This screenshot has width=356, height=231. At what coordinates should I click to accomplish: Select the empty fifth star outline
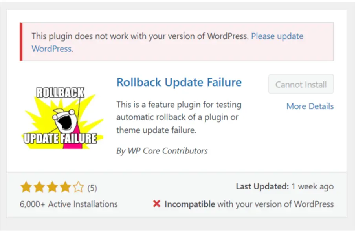coord(77,187)
